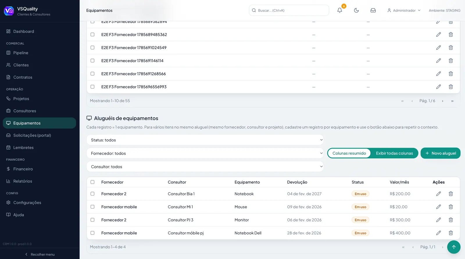This screenshot has width=465, height=259.
Task: Delete E2E F3 Fornecedor 1785696556993 with trash icon
Action: point(451,87)
